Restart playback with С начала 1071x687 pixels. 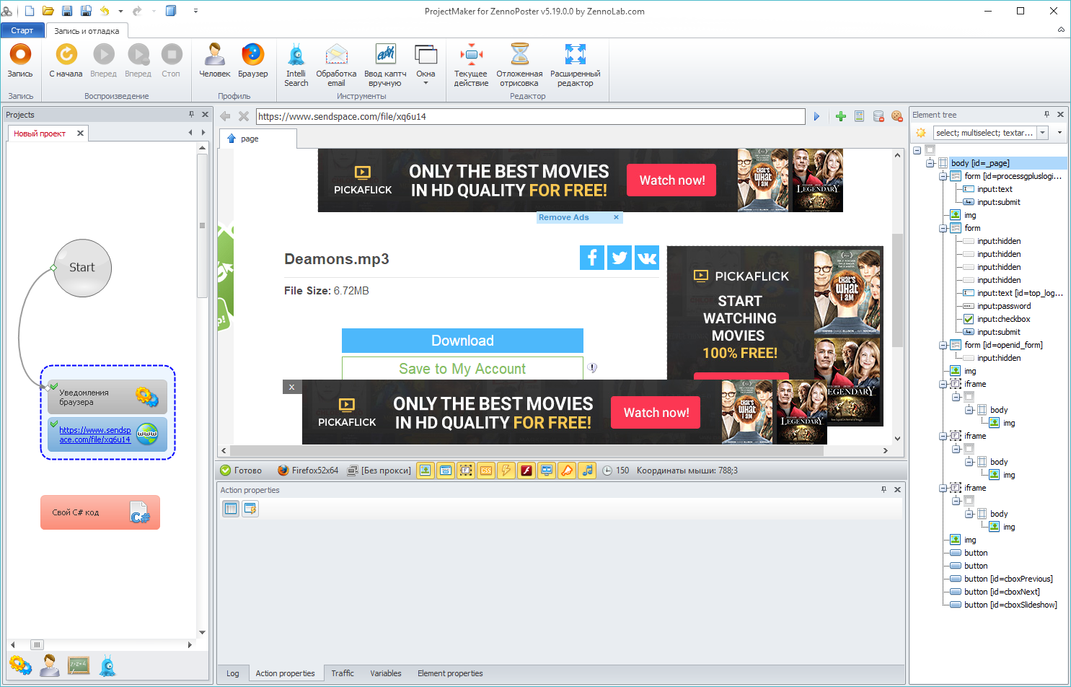pyautogui.click(x=66, y=61)
